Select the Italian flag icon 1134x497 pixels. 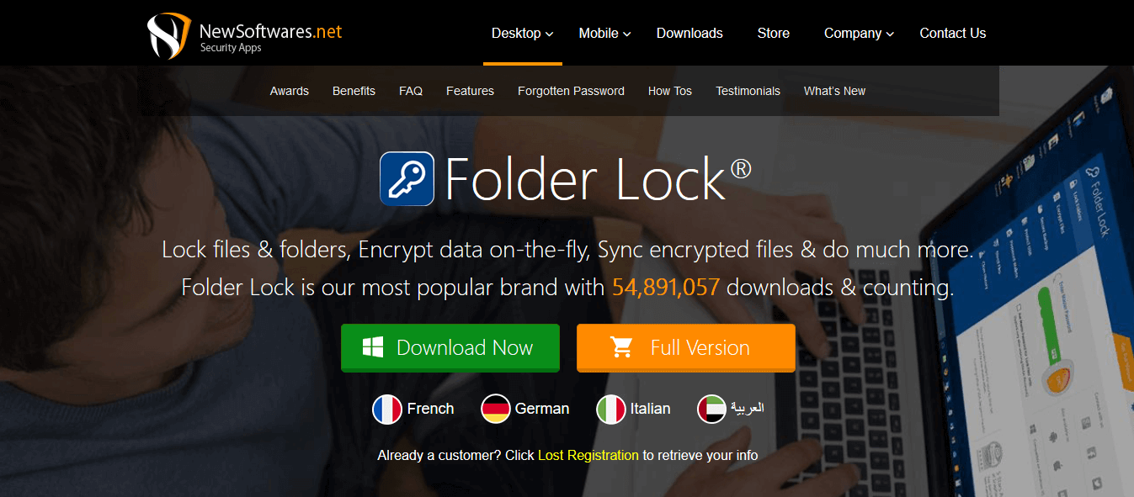coord(611,410)
